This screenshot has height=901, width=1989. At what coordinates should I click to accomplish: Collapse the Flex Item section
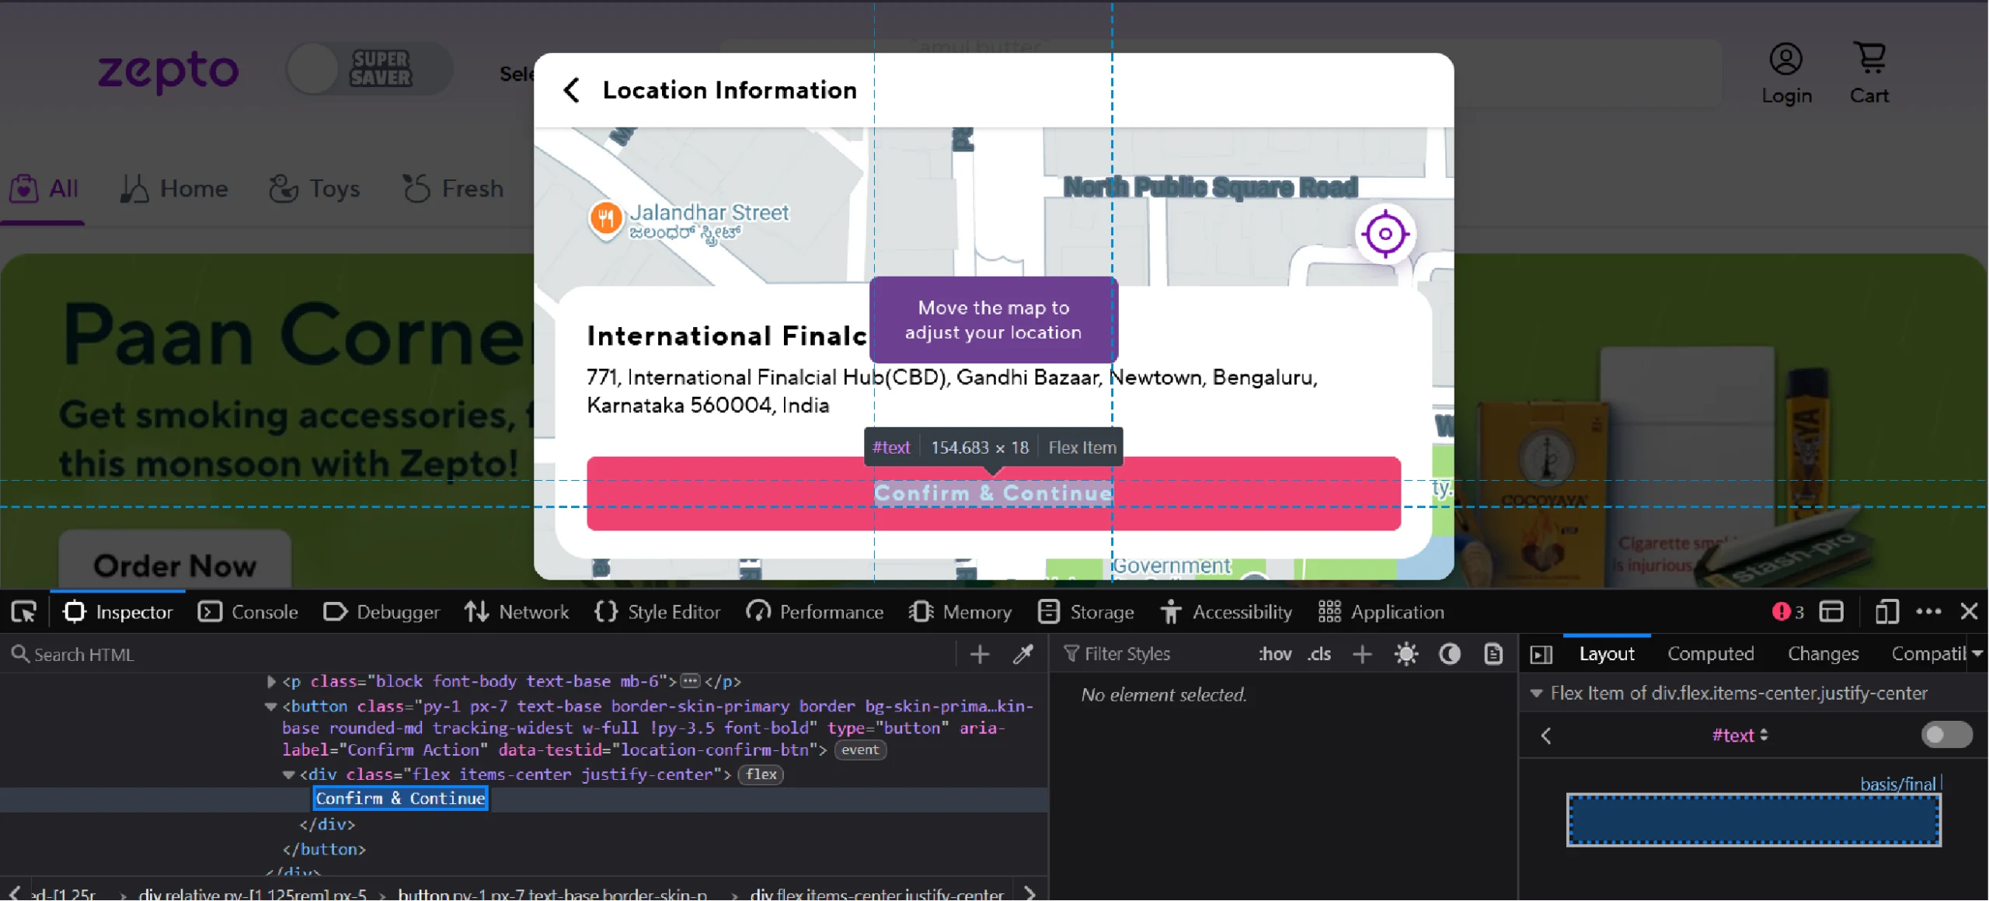point(1536,694)
